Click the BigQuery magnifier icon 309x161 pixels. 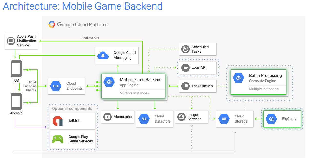pos(271,119)
